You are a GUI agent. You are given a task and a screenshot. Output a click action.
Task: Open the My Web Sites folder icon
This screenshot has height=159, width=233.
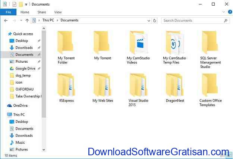[x=103, y=85]
